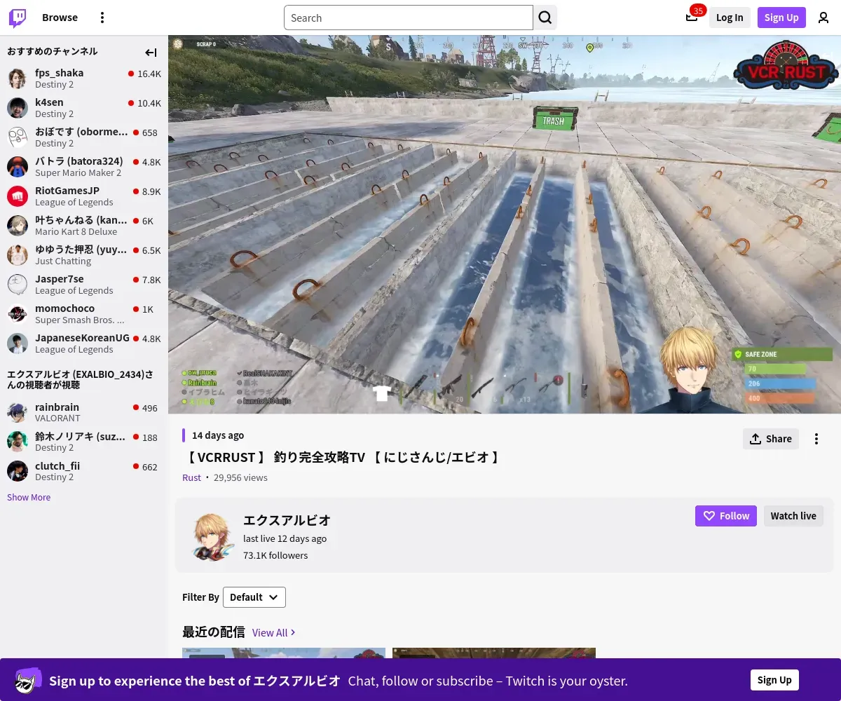Open View All recent broadcasts

coord(273,632)
